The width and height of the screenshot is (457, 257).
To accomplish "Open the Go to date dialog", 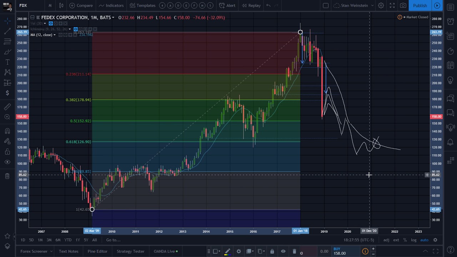I will pyautogui.click(x=113, y=240).
